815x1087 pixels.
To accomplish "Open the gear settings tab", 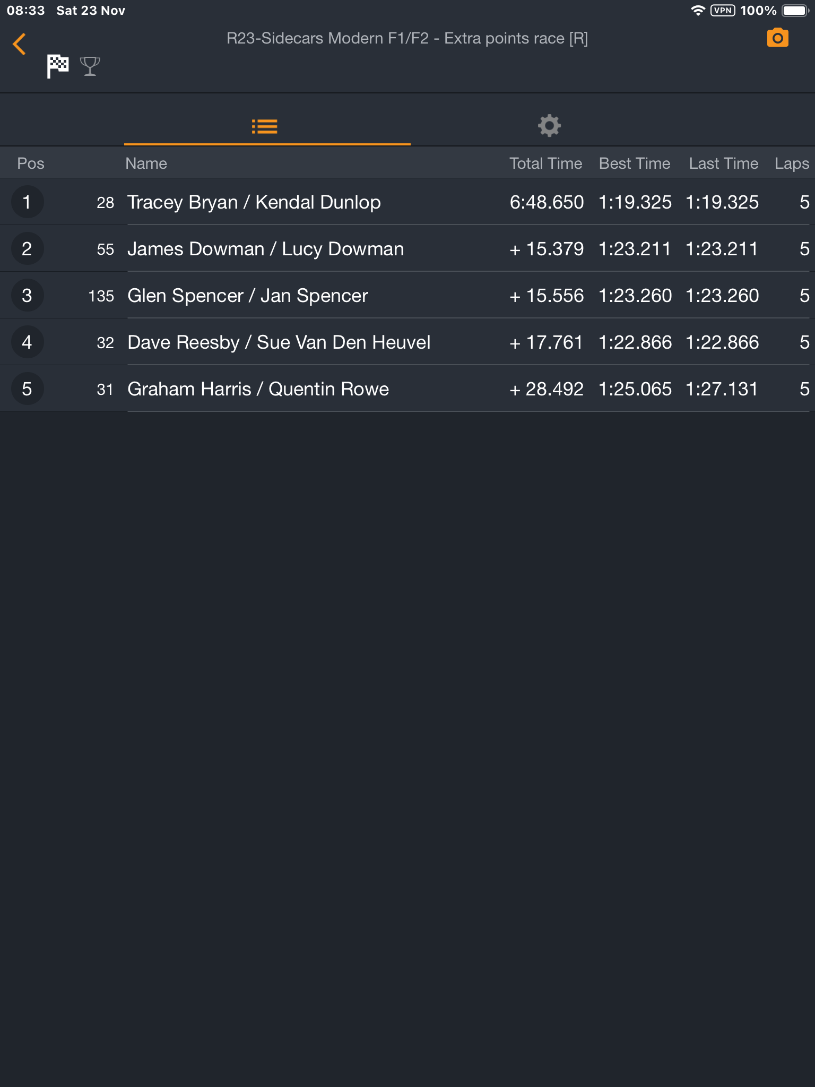I will pyautogui.click(x=549, y=126).
